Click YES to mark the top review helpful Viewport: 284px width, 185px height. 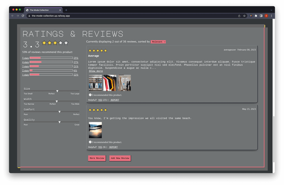pyautogui.click(x=100, y=100)
